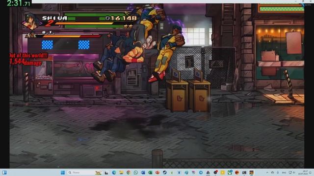Open Task View on the taskbar
314x176 pixels.
(106, 173)
